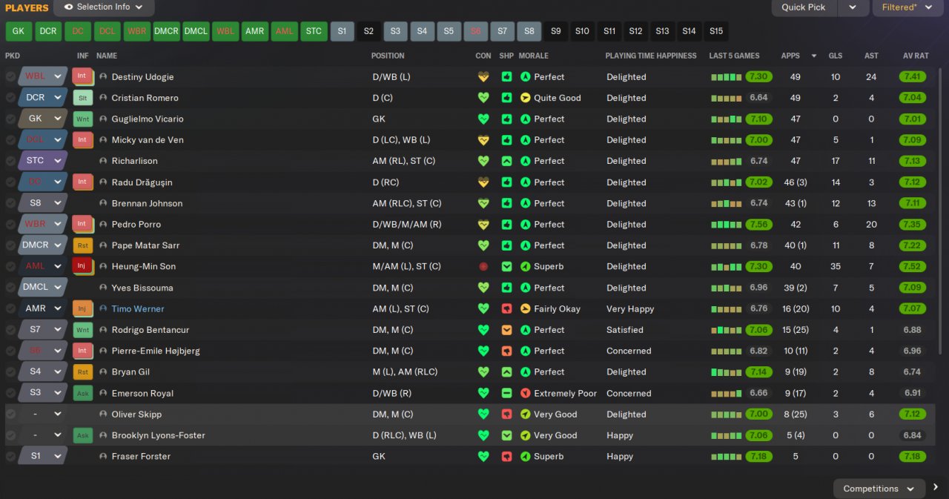Click Richarlison's match sharpness icon
949x499 pixels.
coord(507,161)
